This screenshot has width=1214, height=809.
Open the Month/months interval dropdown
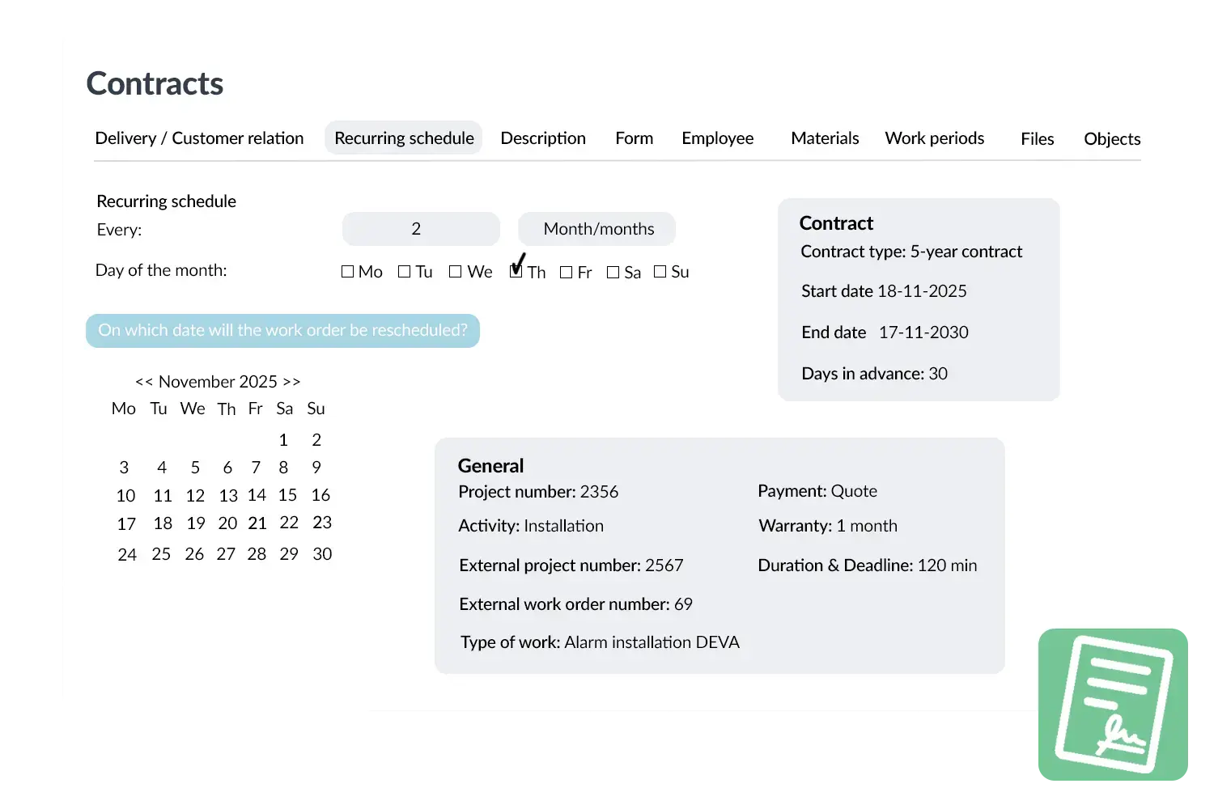(x=597, y=229)
